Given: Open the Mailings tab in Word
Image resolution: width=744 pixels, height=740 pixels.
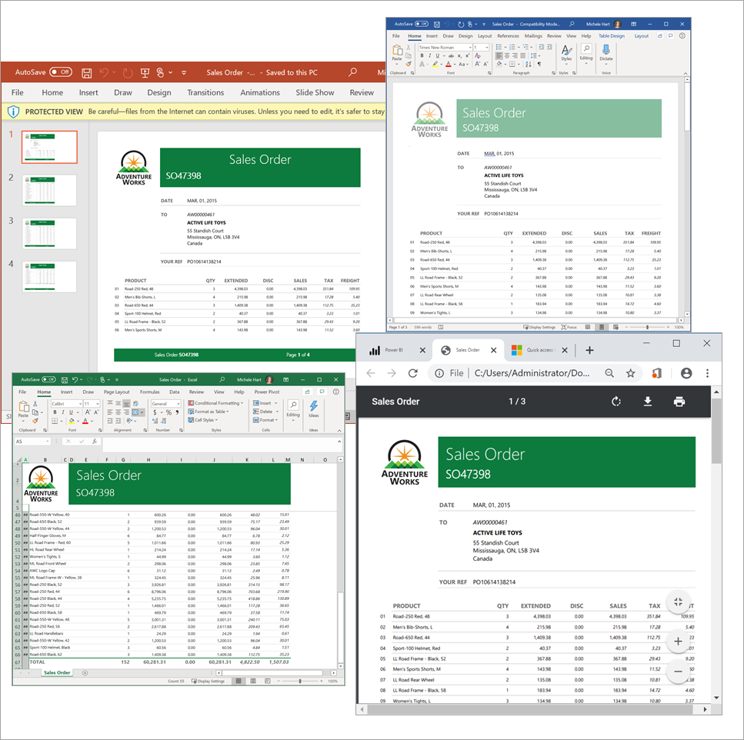Looking at the screenshot, I should click(534, 36).
